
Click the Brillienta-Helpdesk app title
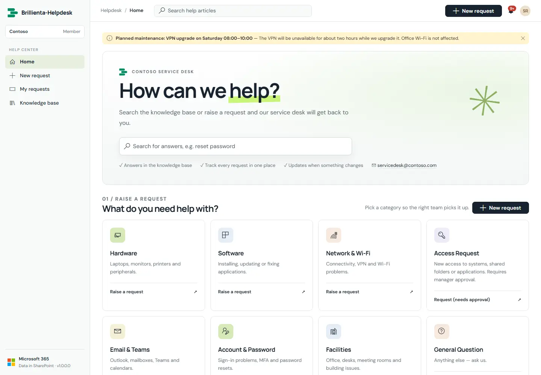(x=47, y=13)
